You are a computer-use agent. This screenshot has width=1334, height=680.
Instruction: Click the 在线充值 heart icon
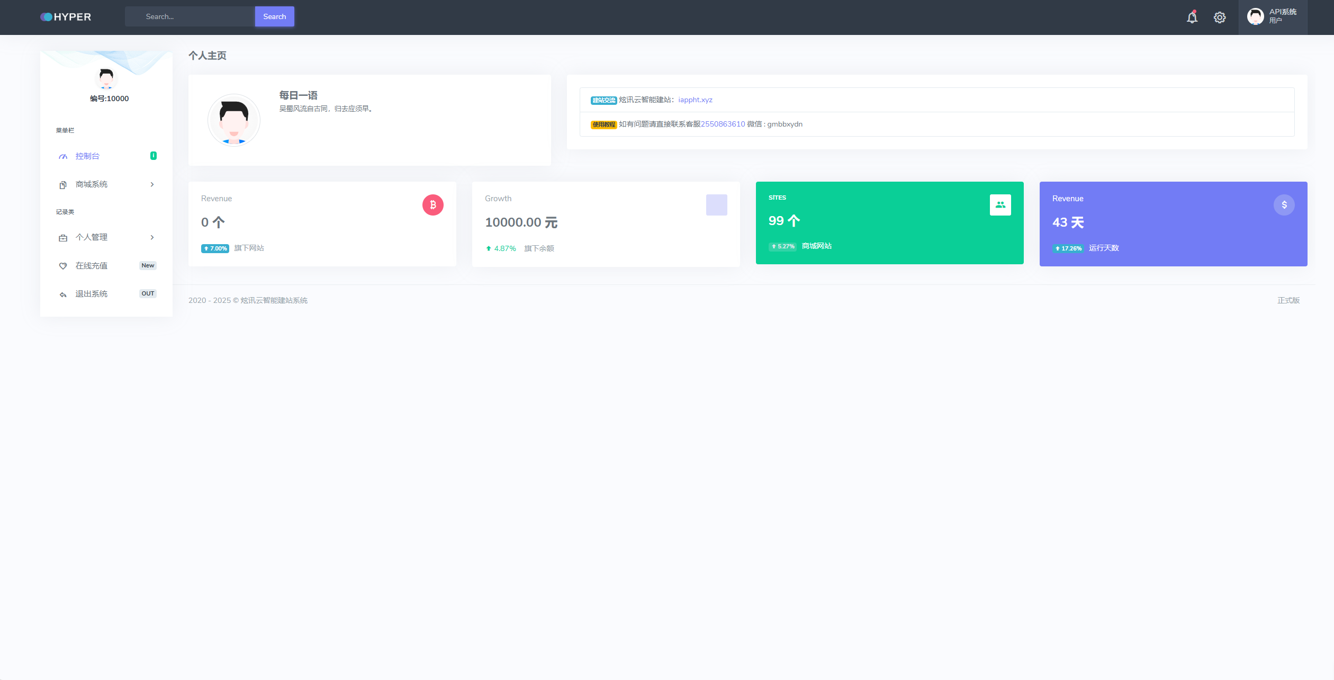coord(63,266)
